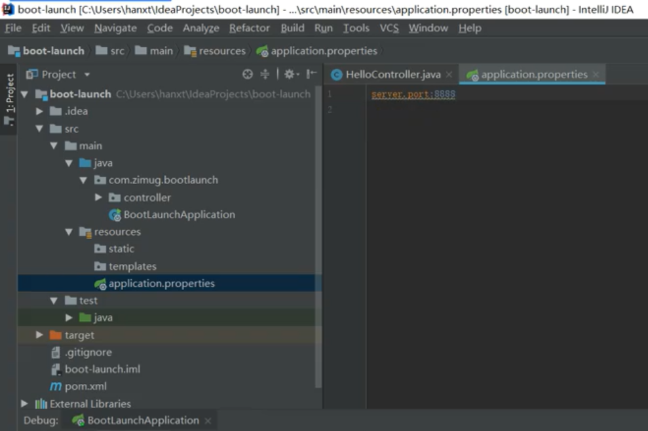
Task: Select the static folder
Action: [114, 249]
